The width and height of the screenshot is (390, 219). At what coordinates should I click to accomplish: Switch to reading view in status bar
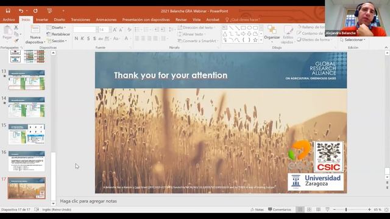318,209
